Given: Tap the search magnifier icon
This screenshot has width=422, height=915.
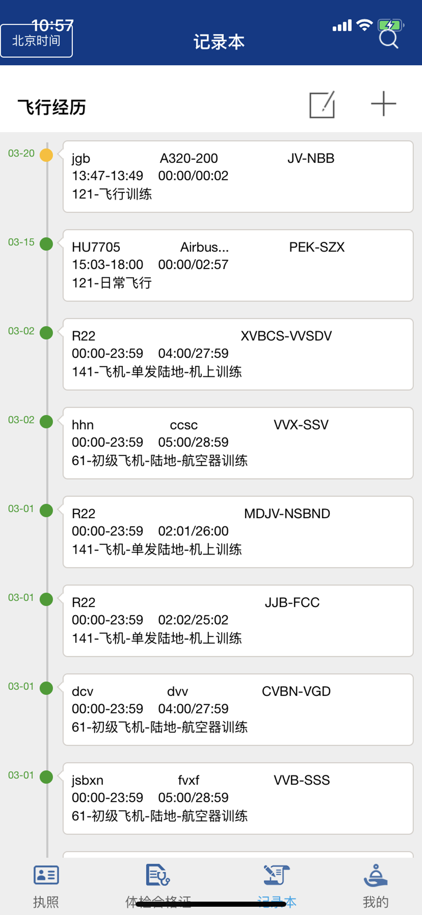Looking at the screenshot, I should [388, 39].
